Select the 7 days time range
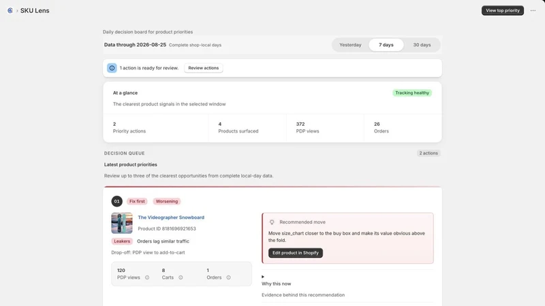Viewport: 545px width, 306px height. 386,45
